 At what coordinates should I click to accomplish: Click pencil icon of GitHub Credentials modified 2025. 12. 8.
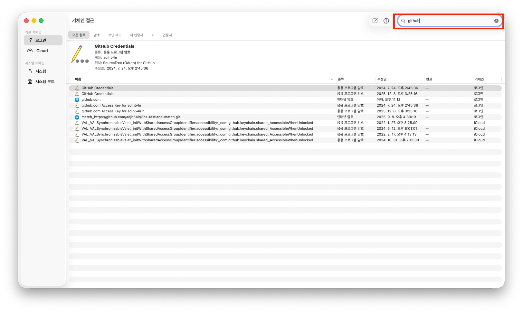[x=77, y=94]
